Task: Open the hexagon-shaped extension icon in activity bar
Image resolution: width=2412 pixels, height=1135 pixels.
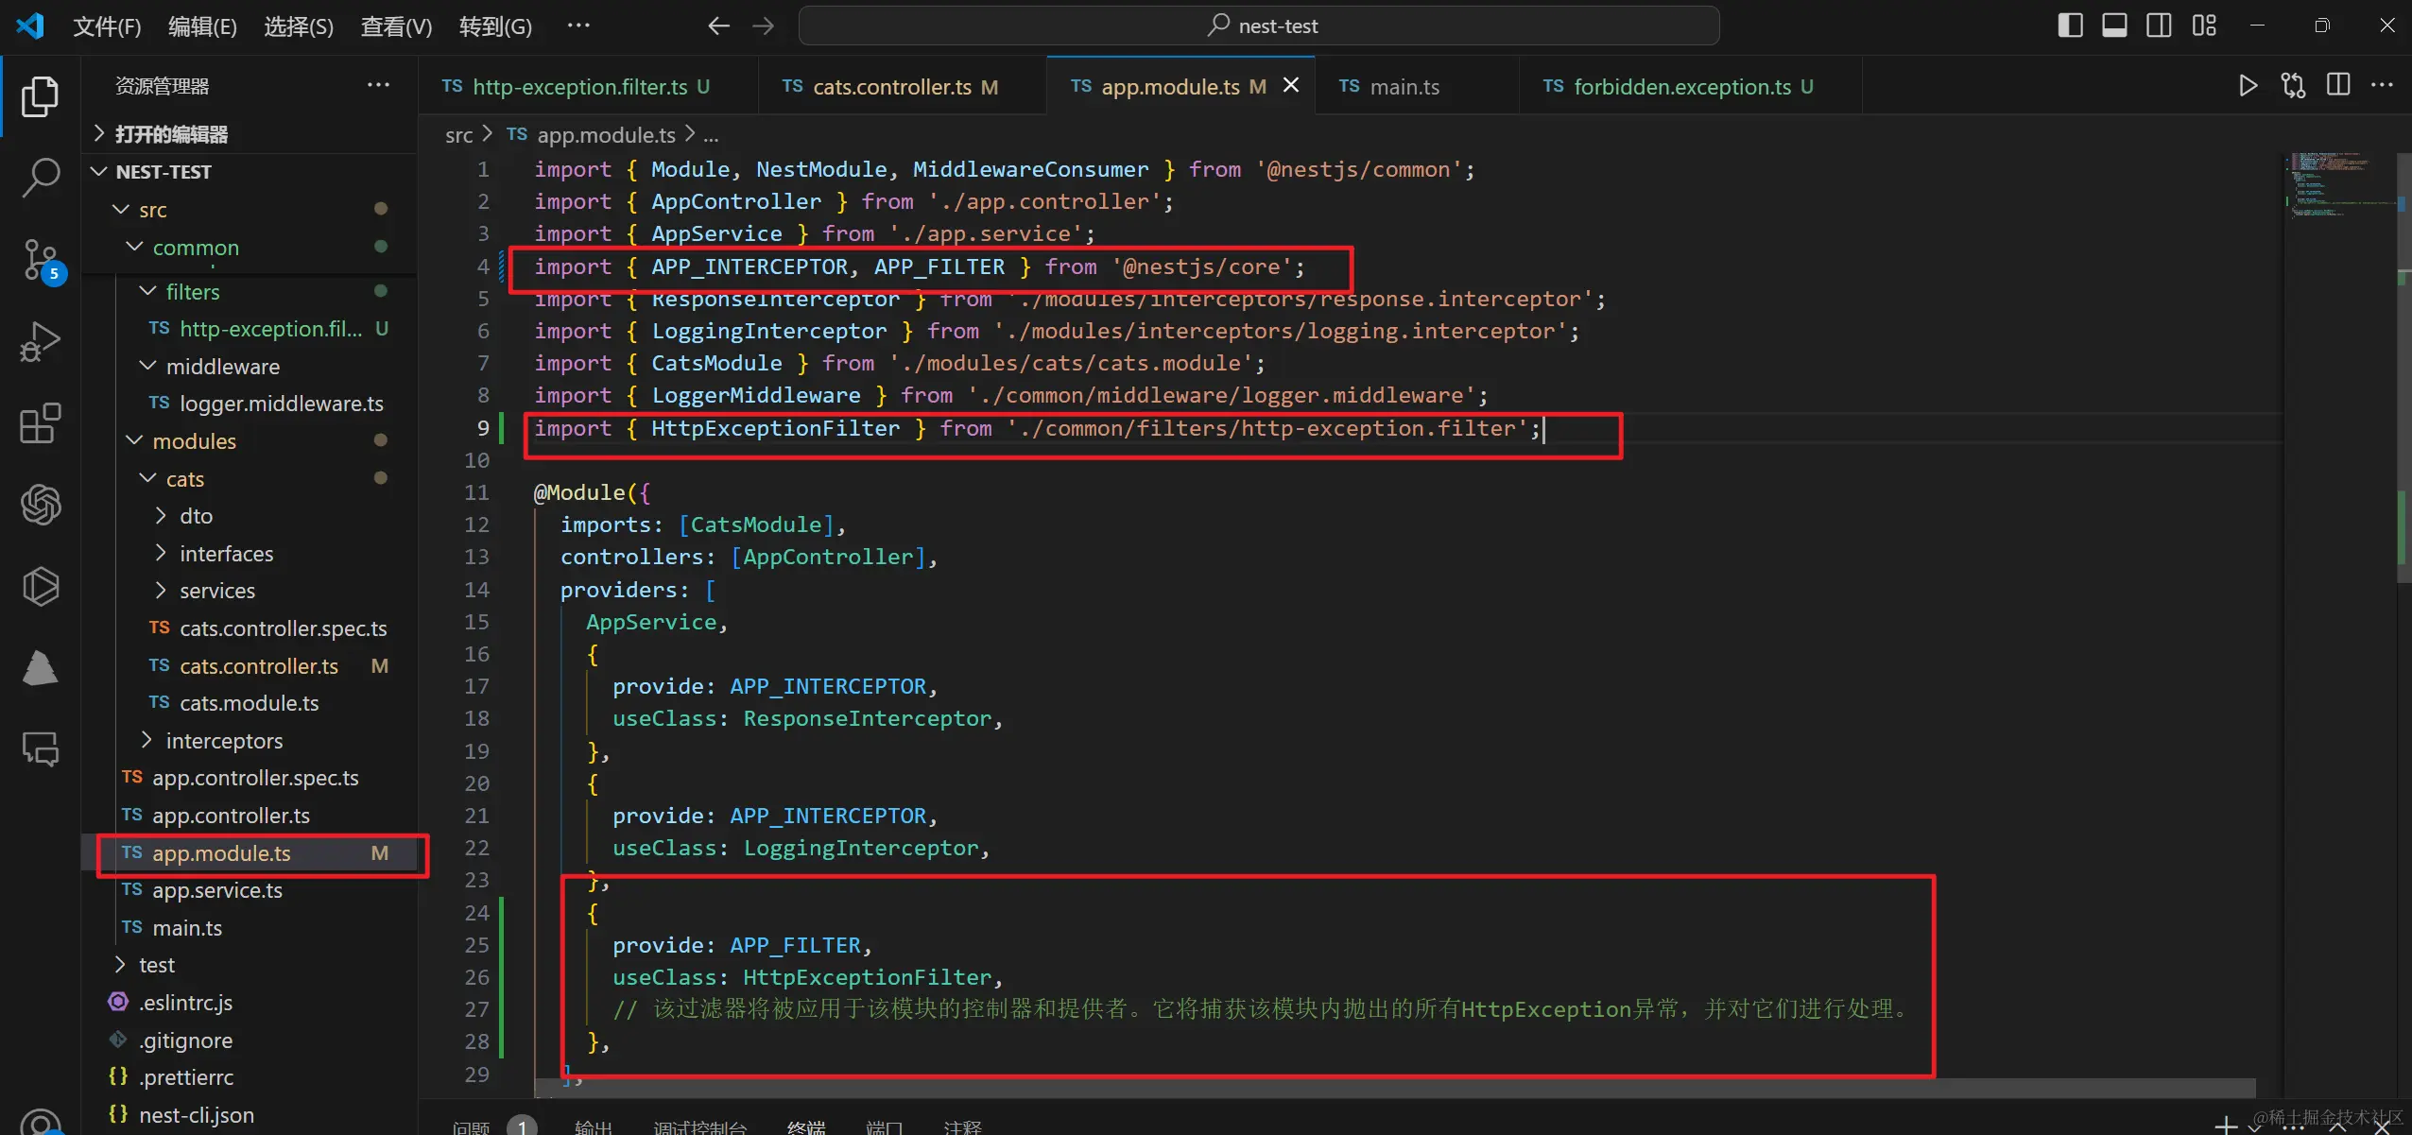Action: (x=40, y=587)
